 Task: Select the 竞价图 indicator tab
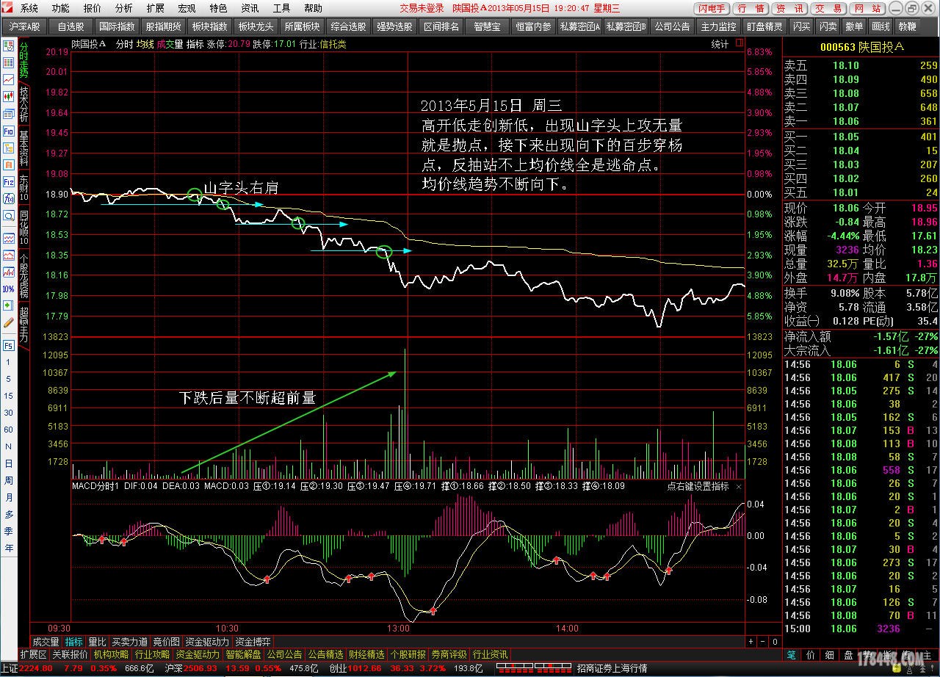click(x=167, y=642)
